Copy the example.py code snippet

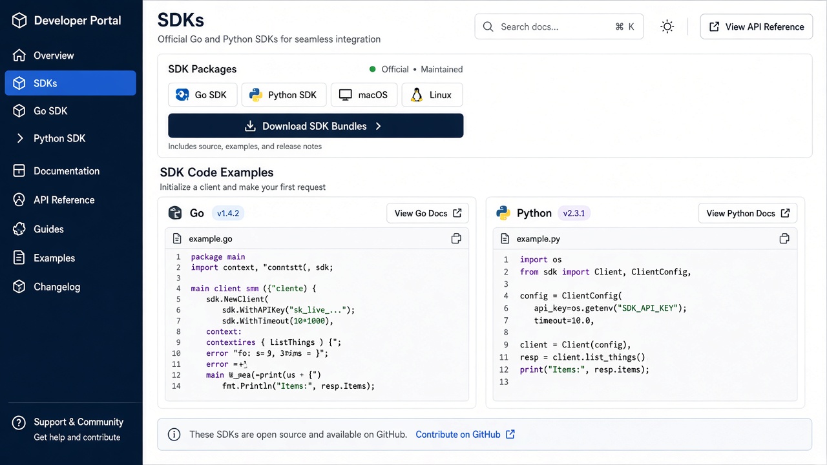[784, 239]
